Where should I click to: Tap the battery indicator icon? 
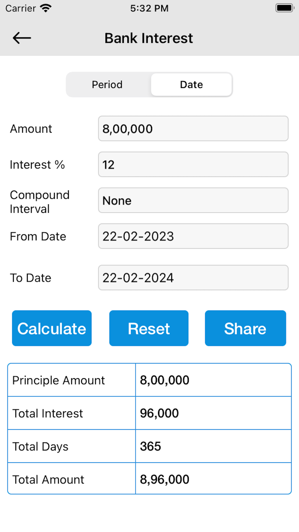[285, 8]
